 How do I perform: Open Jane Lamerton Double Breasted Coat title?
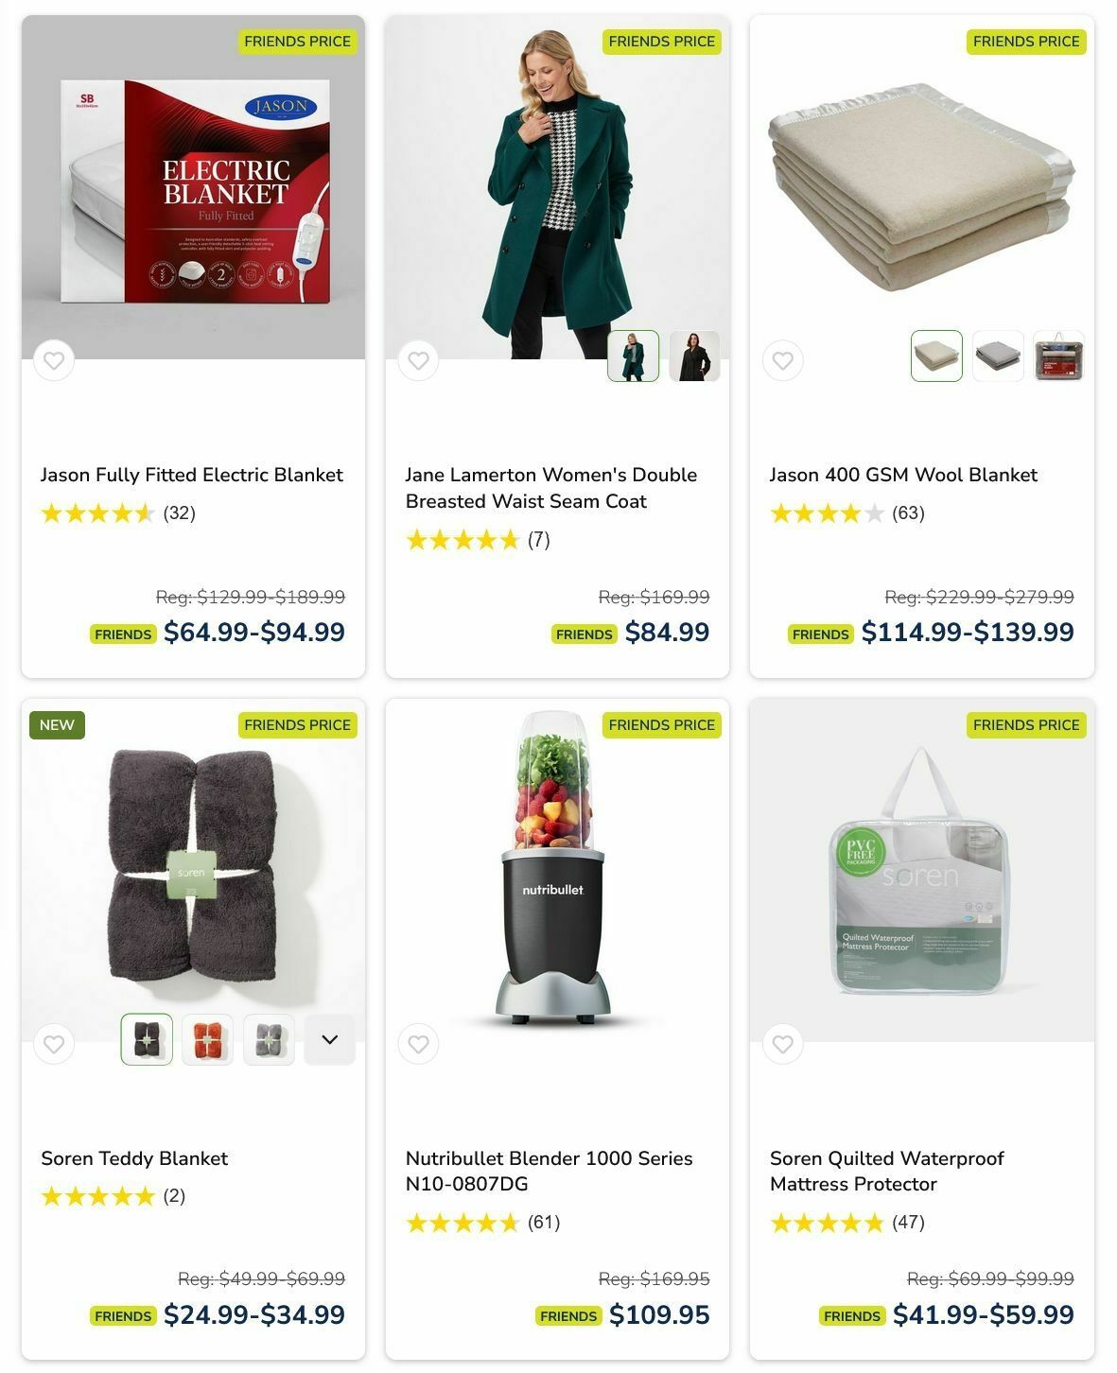[551, 488]
